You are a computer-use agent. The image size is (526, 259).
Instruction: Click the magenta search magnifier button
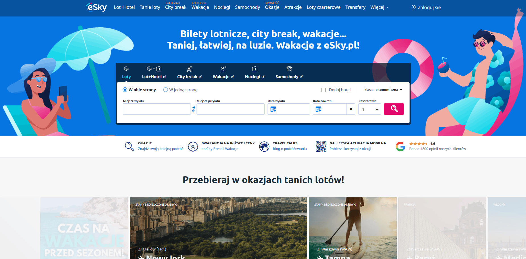[394, 109]
